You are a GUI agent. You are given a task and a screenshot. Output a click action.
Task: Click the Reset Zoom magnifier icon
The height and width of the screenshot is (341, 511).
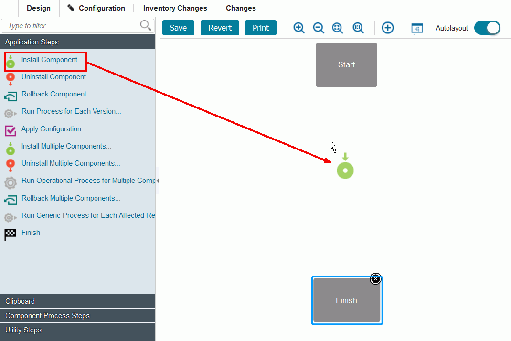point(358,28)
